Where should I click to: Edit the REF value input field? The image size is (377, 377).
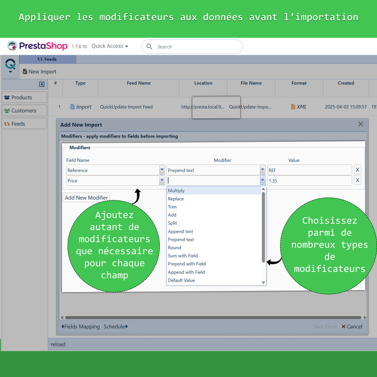[x=310, y=170]
